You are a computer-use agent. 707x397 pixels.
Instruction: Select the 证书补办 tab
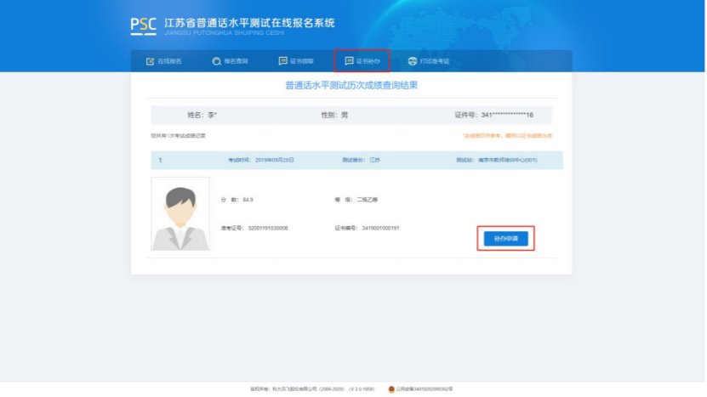(x=362, y=61)
